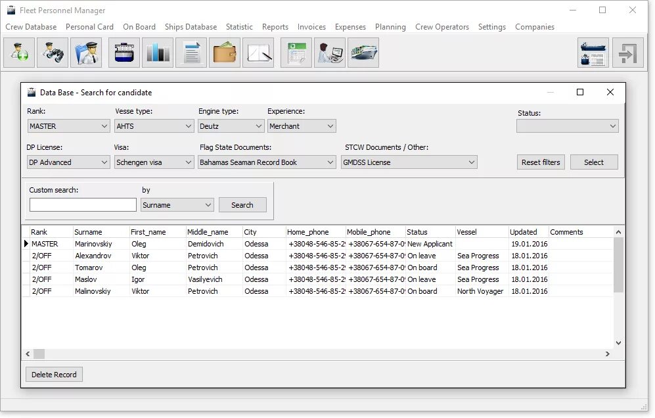Image resolution: width=655 pixels, height=418 pixels.
Task: Select the Alexandrov row surname cell
Action: [102, 256]
